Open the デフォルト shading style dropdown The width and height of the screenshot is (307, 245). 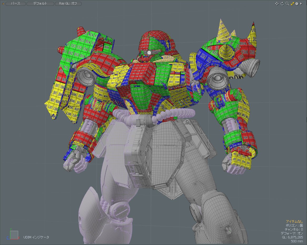40,3
